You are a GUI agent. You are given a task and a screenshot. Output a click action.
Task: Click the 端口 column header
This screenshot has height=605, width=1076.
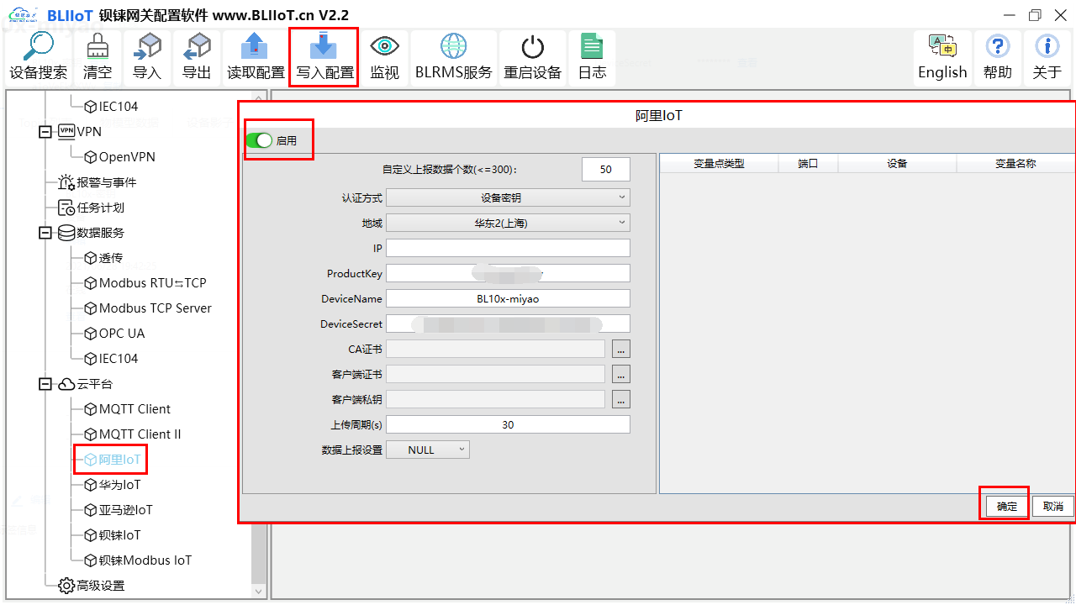(808, 164)
